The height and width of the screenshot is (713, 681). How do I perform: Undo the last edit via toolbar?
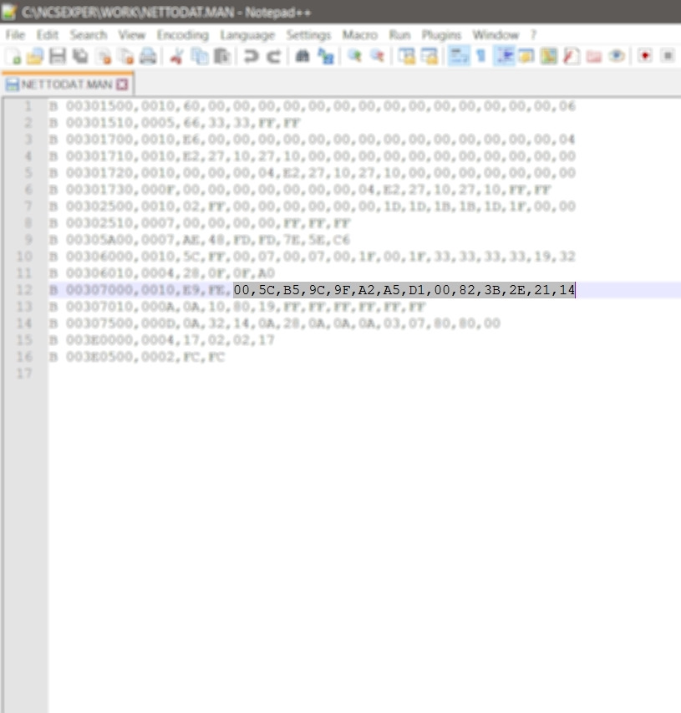[x=251, y=56]
